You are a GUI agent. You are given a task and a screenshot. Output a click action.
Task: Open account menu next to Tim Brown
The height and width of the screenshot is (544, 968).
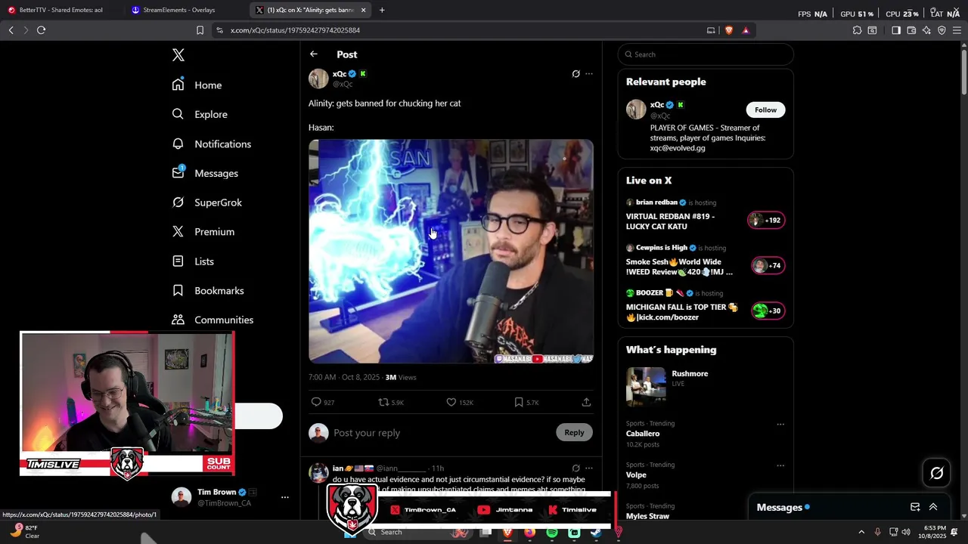pyautogui.click(x=284, y=497)
